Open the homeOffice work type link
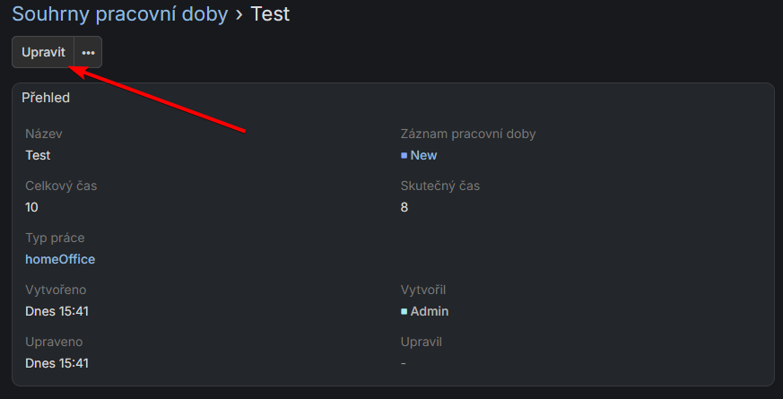The image size is (783, 399). click(60, 259)
